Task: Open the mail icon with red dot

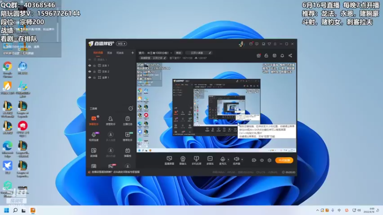Action: (x=251, y=44)
